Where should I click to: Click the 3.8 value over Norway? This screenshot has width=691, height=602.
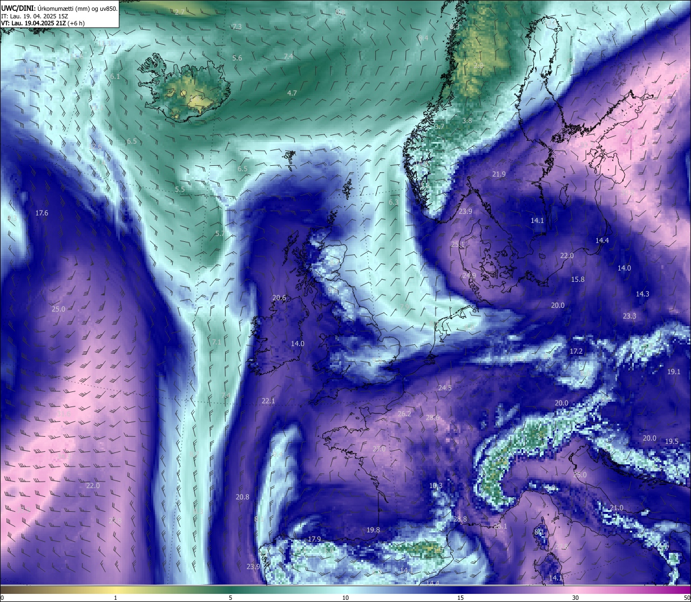[467, 121]
